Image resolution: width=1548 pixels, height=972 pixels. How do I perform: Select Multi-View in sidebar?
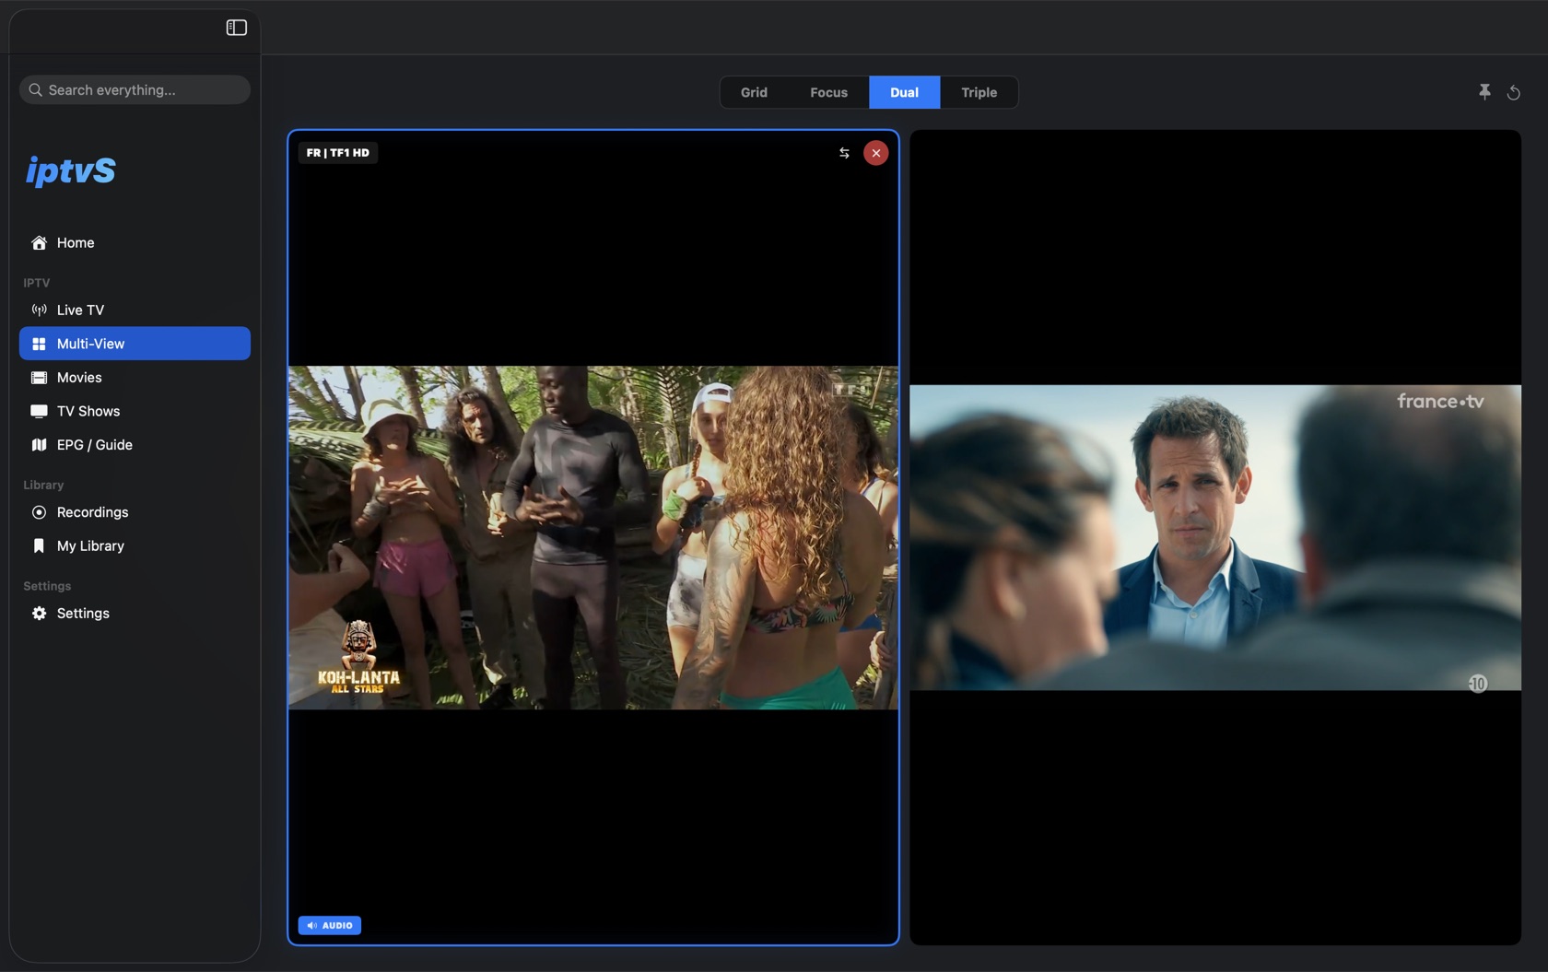[135, 344]
